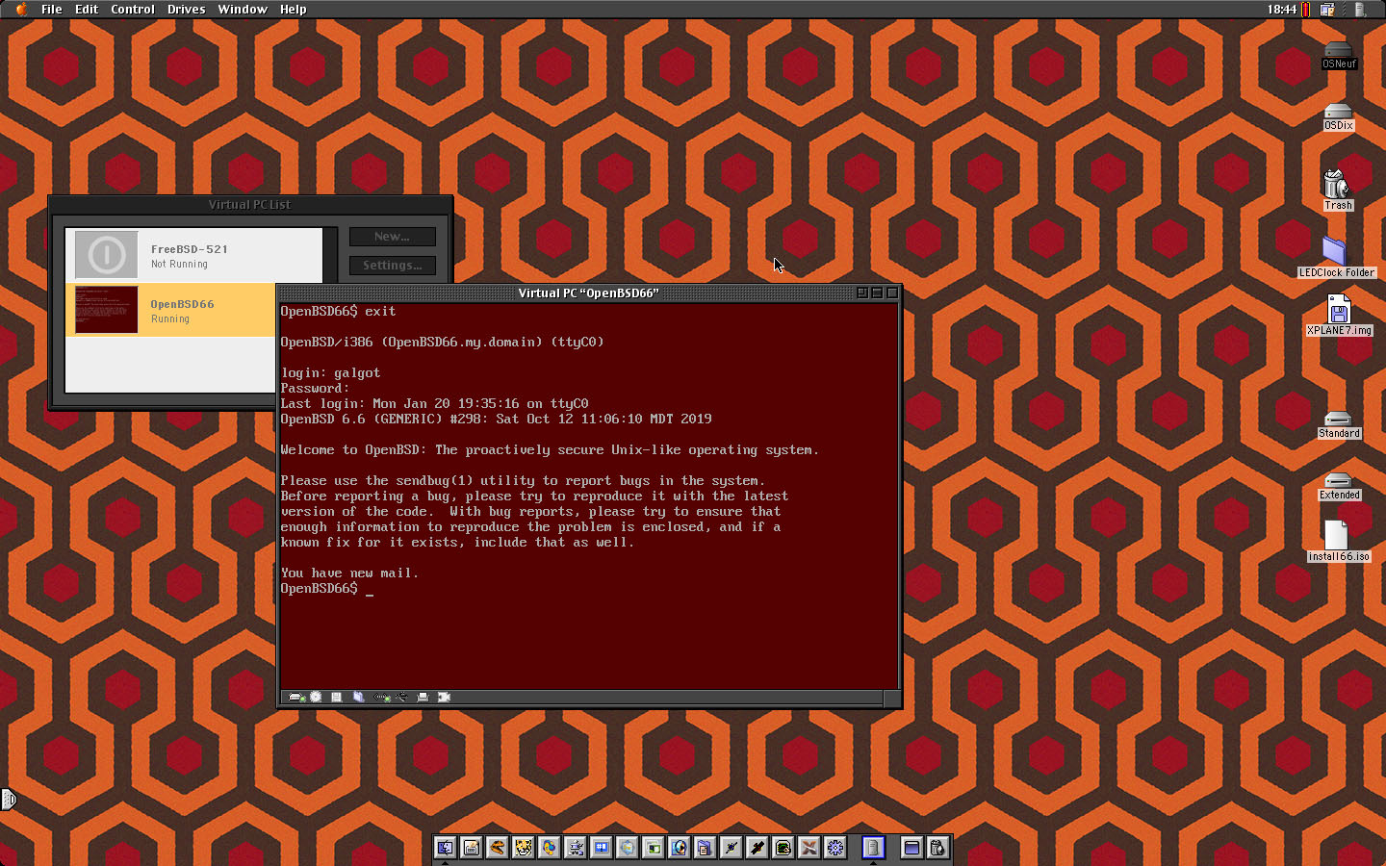Click the window icon in the dock
This screenshot has width=1386, height=866.
[x=911, y=848]
